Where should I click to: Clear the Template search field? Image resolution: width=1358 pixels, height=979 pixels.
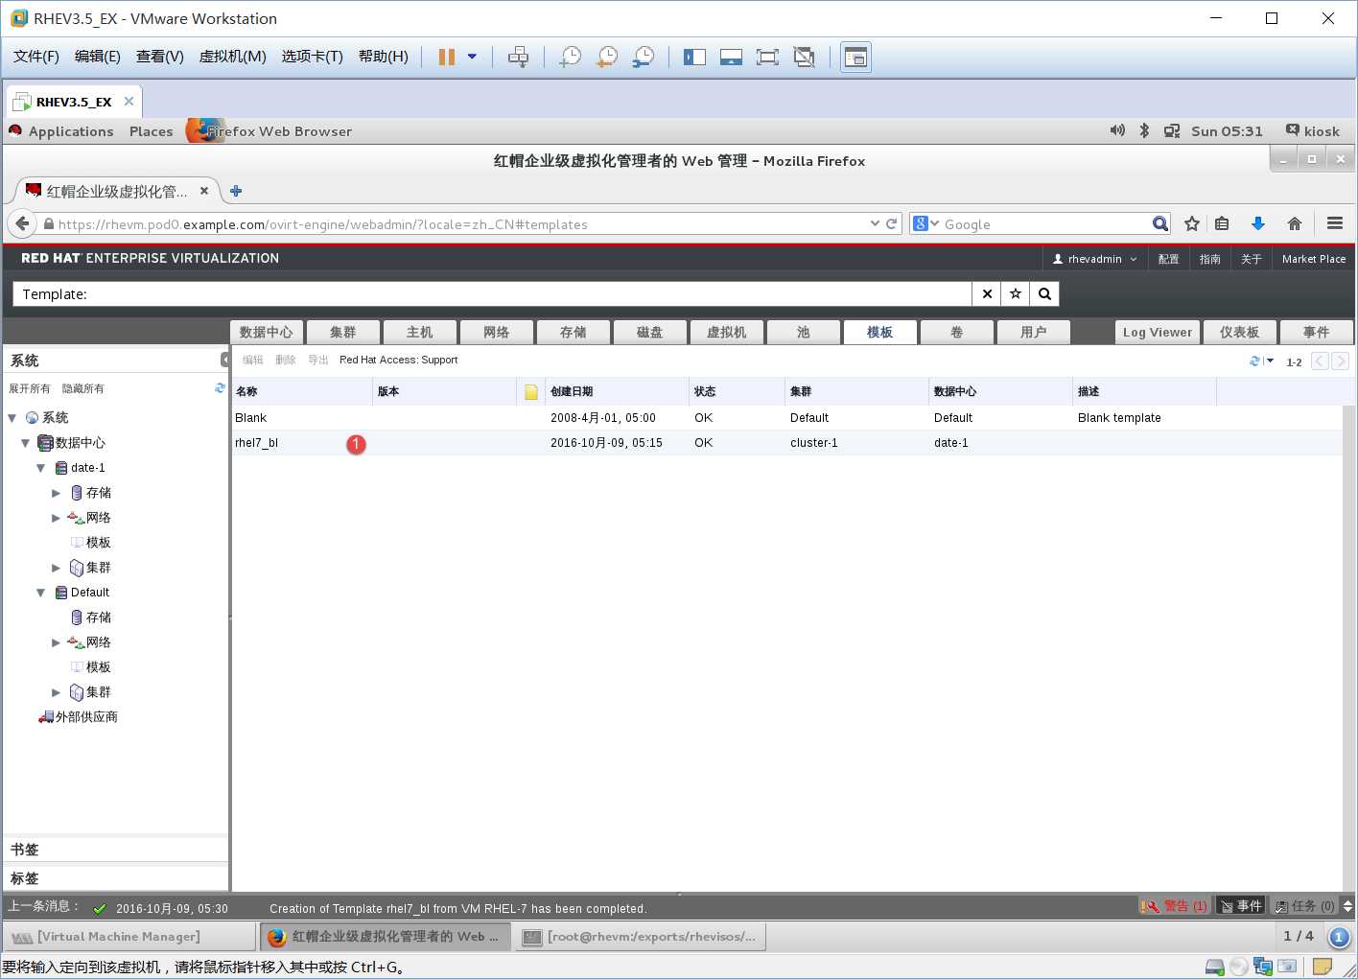coord(987,294)
